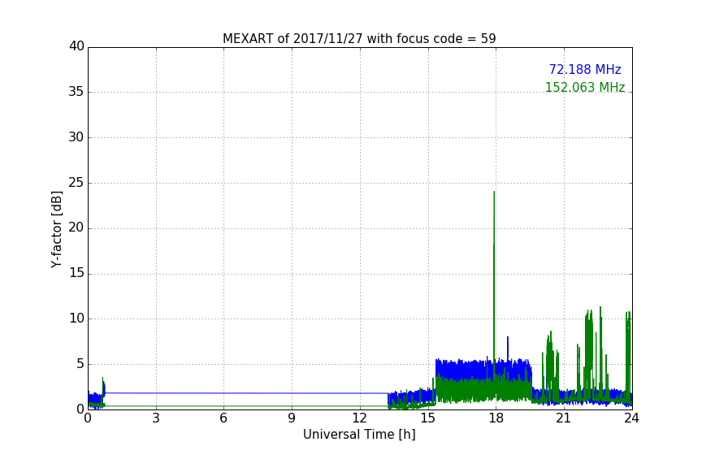
Task: Click the x-axis tick label 15
Action: pyautogui.click(x=428, y=418)
